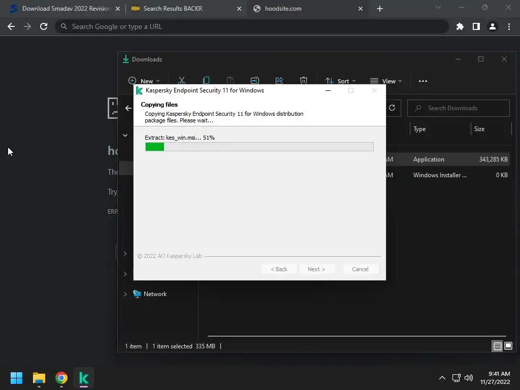Screen dimensions: 520x390
Task: Open the New dropdown in Downloads
Action: point(144,81)
